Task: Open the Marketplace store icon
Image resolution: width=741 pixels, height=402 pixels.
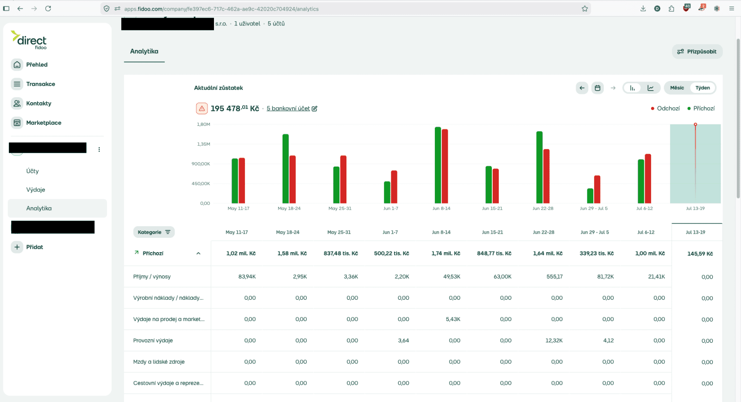Action: 17,123
